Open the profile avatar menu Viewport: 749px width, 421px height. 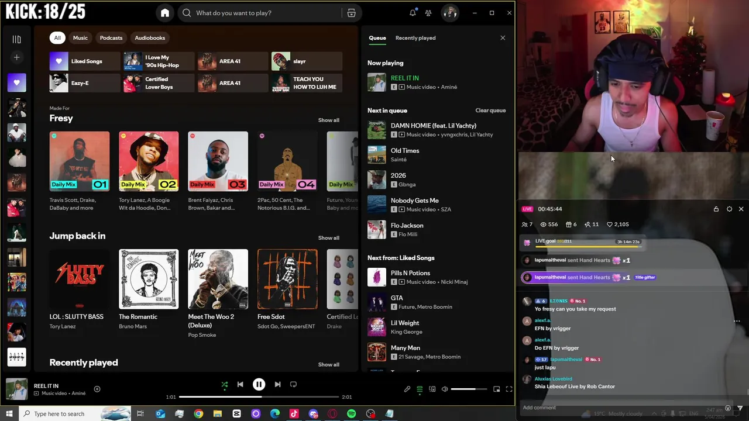pyautogui.click(x=449, y=12)
